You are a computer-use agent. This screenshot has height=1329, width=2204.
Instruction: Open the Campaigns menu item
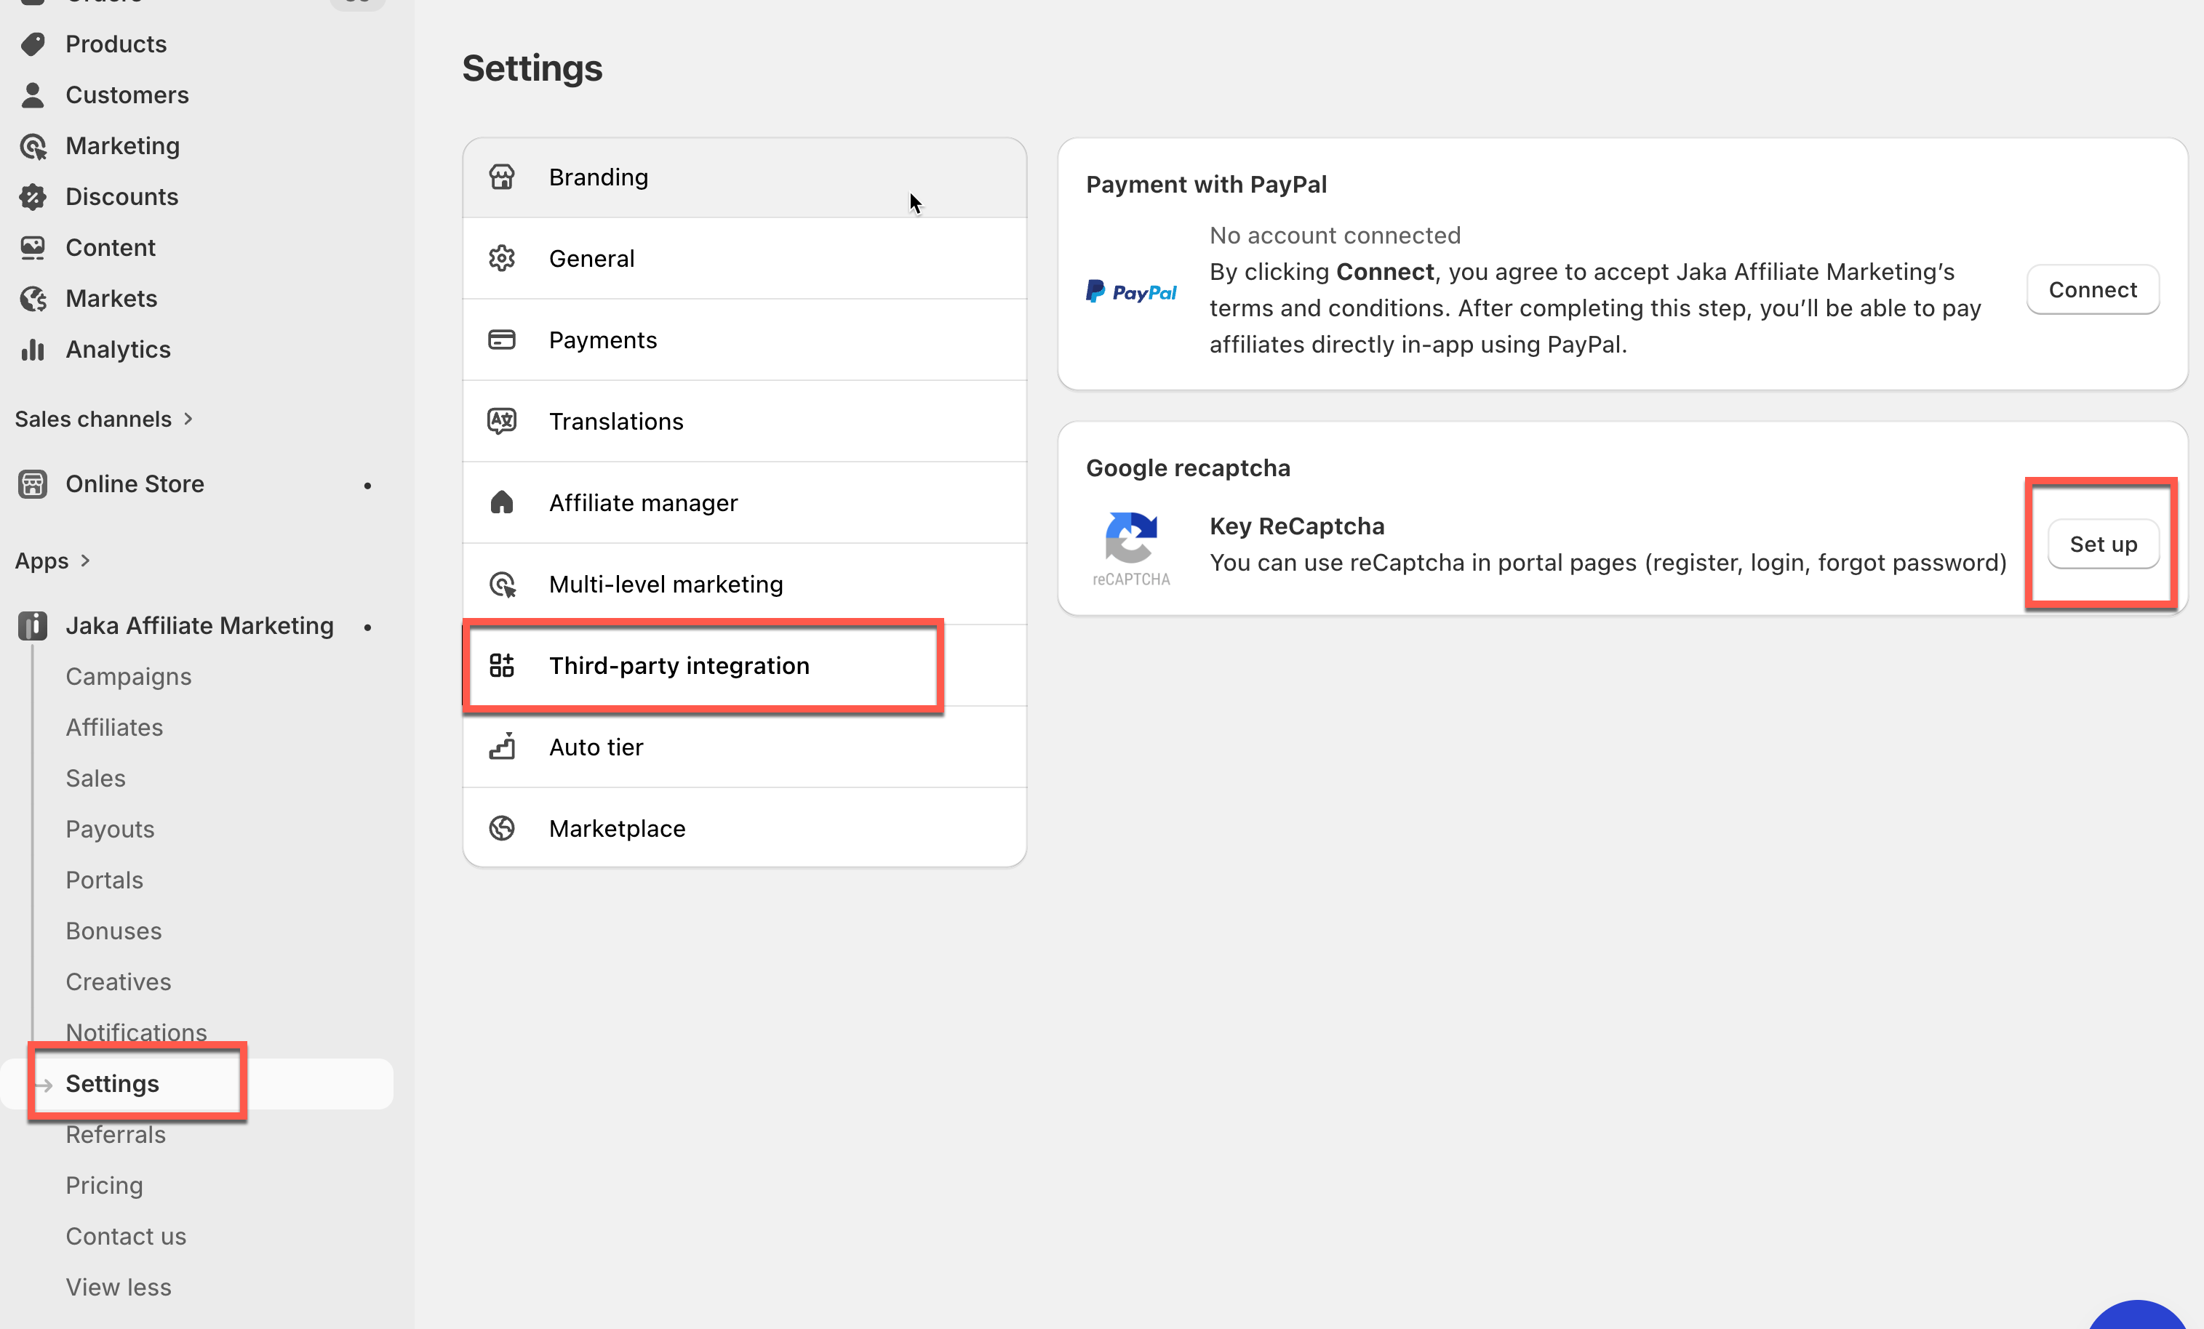tap(128, 677)
